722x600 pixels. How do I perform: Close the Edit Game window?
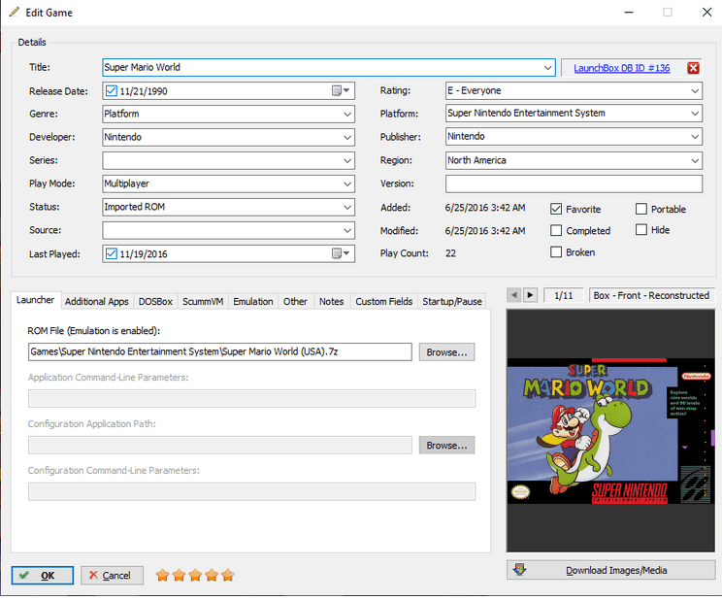click(706, 12)
